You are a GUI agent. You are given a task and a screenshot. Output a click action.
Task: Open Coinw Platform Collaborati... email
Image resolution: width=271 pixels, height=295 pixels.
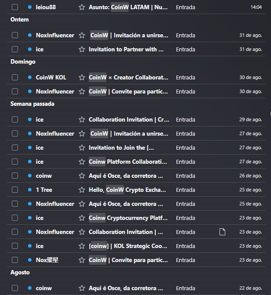click(128, 162)
